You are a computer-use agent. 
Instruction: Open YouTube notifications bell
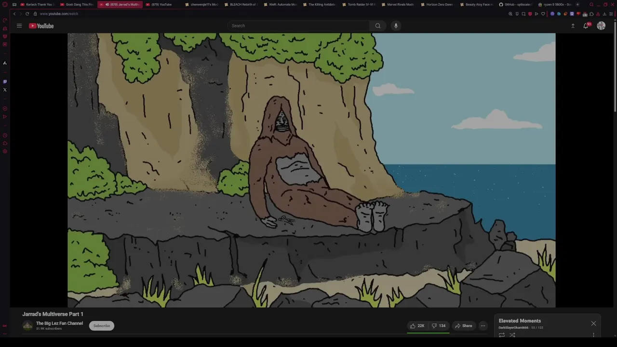coord(586,26)
